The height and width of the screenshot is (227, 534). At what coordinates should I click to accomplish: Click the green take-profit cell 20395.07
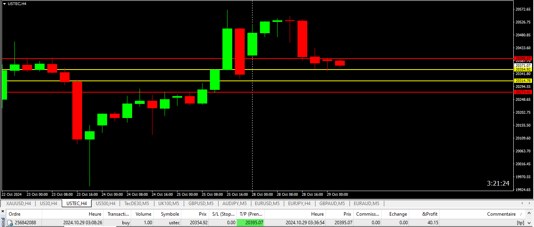coord(251,223)
